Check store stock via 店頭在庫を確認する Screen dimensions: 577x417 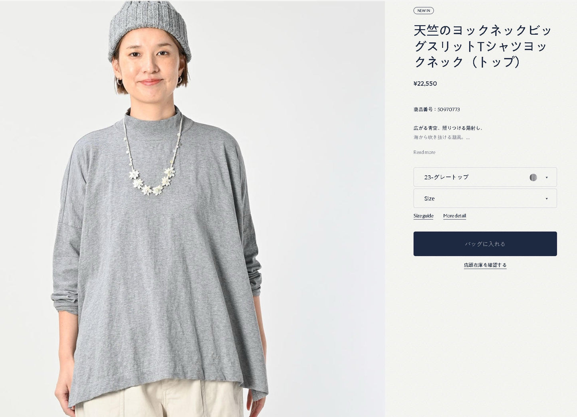pyautogui.click(x=485, y=265)
